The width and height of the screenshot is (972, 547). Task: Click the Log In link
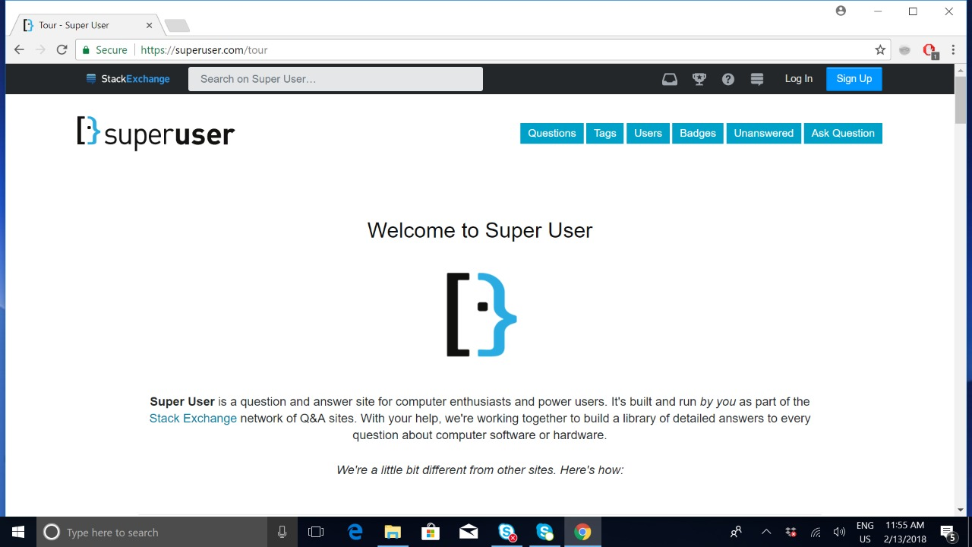tap(799, 79)
